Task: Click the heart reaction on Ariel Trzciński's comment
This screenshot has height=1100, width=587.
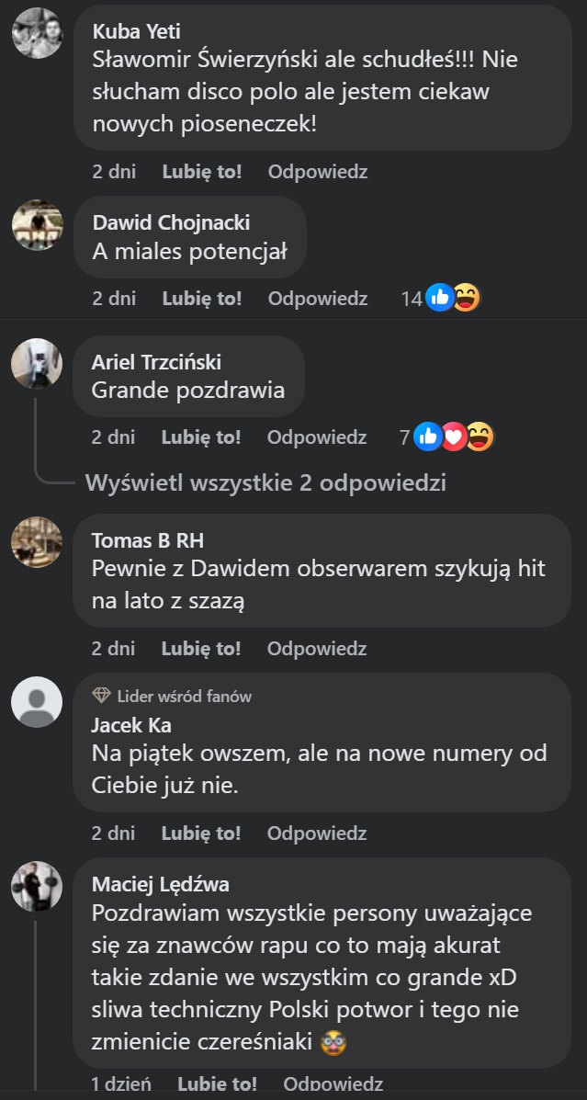Action: [454, 438]
